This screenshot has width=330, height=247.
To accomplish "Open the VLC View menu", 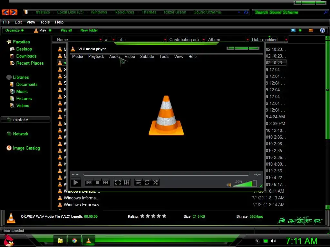I will 179,57.
